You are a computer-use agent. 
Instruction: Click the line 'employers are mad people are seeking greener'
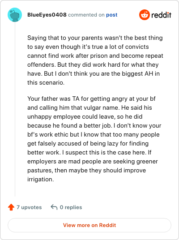[92, 161]
